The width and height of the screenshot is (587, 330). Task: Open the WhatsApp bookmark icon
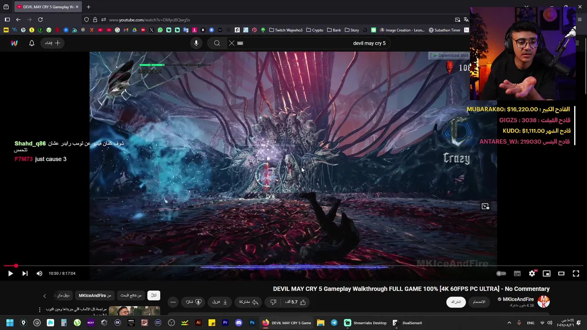tap(160, 30)
